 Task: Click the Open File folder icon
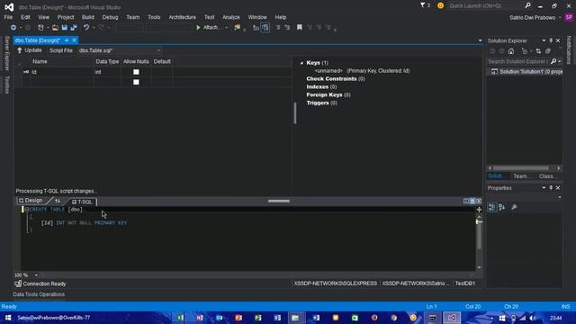tap(55, 28)
